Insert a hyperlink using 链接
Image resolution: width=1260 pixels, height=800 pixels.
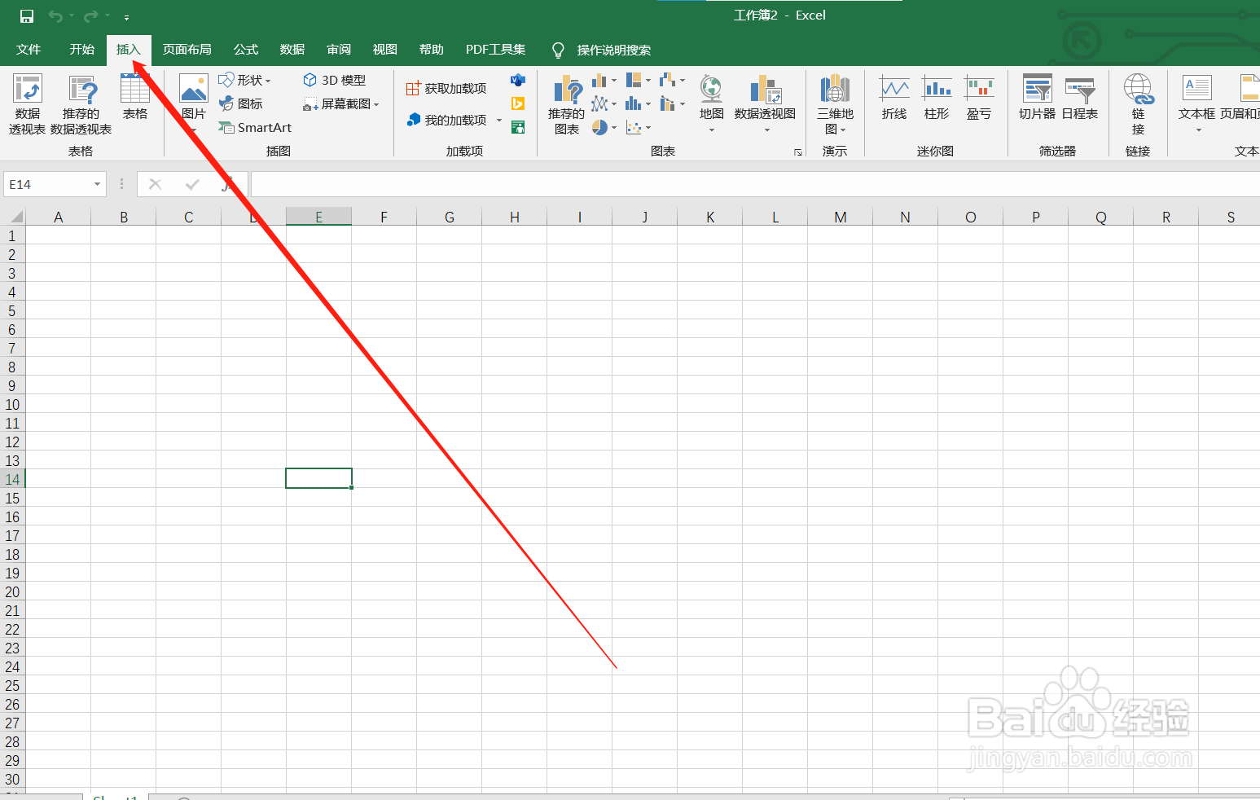point(1138,104)
